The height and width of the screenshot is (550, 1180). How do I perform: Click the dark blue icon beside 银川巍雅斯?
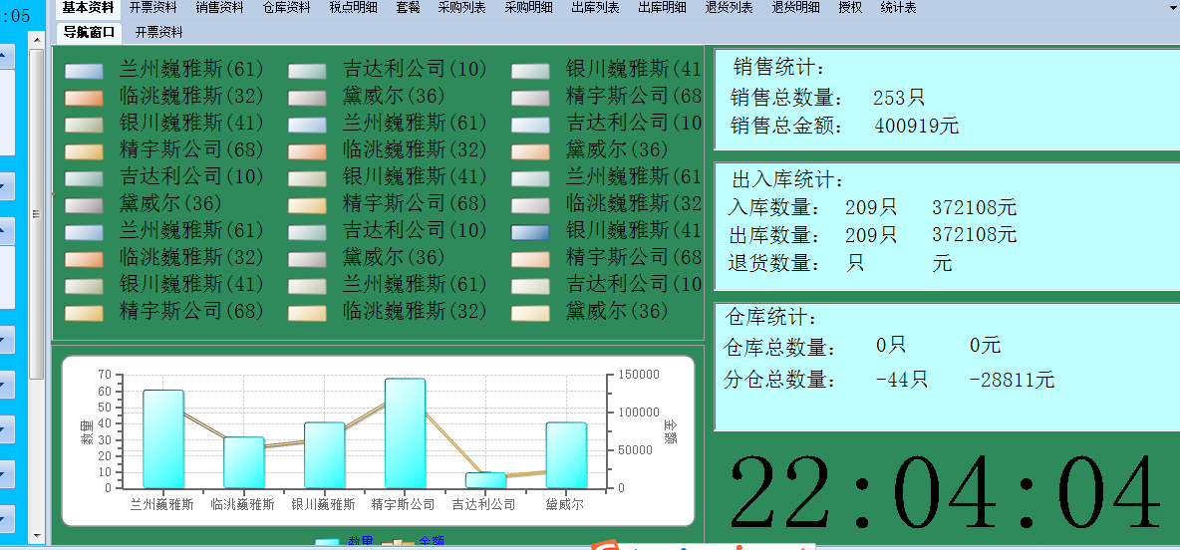pos(530,232)
